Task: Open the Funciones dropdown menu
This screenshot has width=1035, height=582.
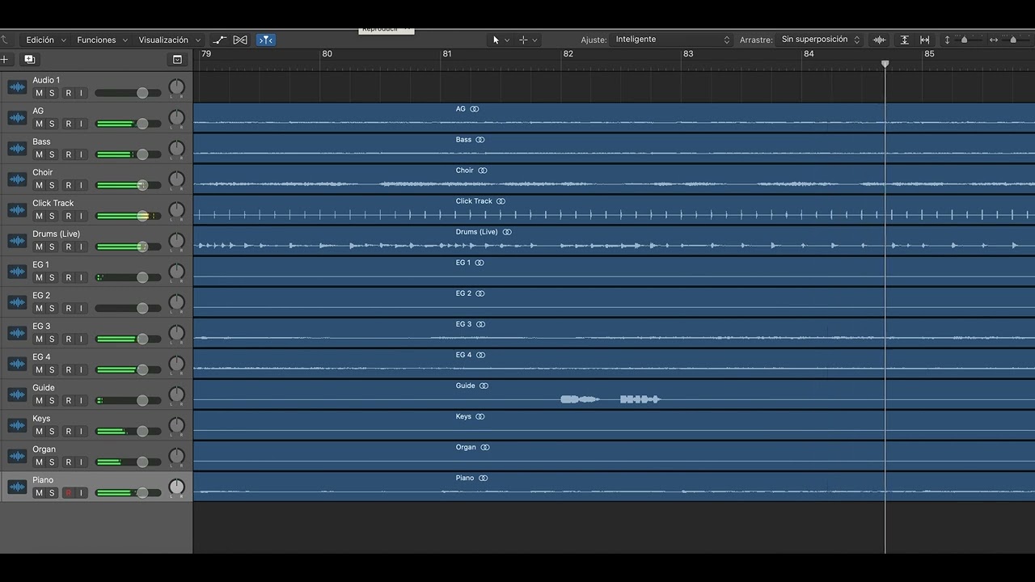Action: point(102,40)
